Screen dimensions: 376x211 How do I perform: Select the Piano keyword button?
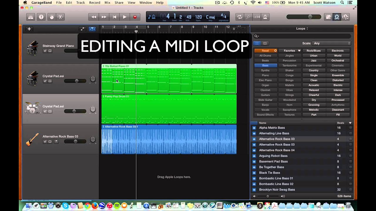coord(265,75)
